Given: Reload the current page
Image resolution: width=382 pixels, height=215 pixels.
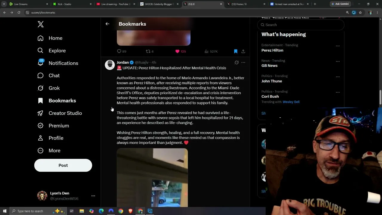Looking at the screenshot, I should 19,13.
